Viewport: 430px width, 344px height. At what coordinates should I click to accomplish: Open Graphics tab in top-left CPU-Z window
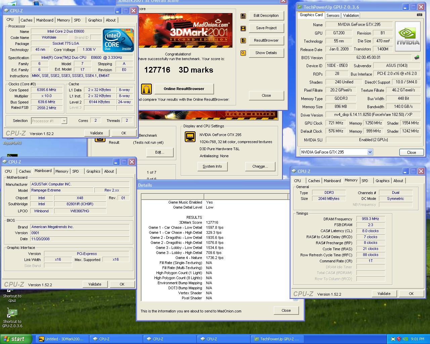click(95, 20)
